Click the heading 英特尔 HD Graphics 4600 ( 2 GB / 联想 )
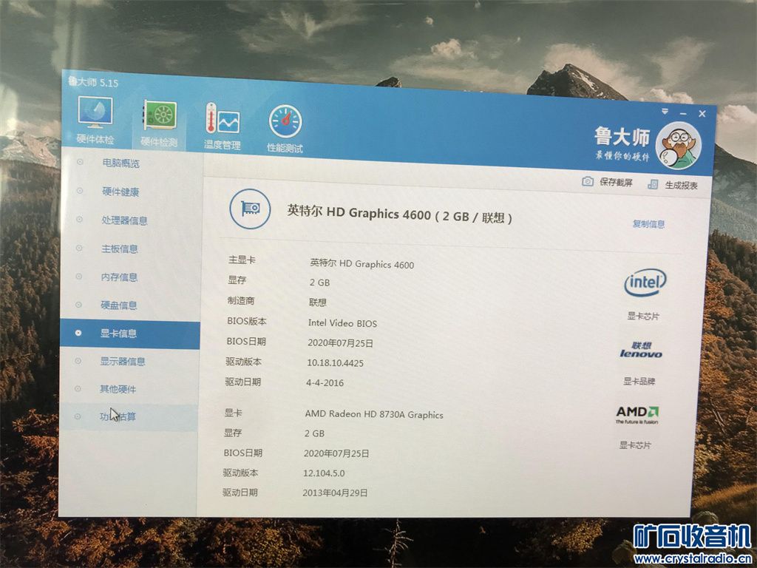This screenshot has width=757, height=568. point(399,214)
